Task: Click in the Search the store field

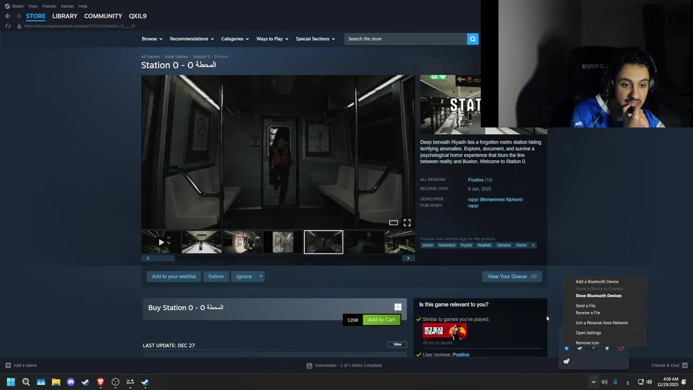Action: [x=406, y=39]
